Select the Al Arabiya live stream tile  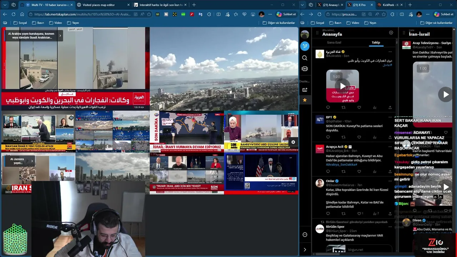click(75, 69)
